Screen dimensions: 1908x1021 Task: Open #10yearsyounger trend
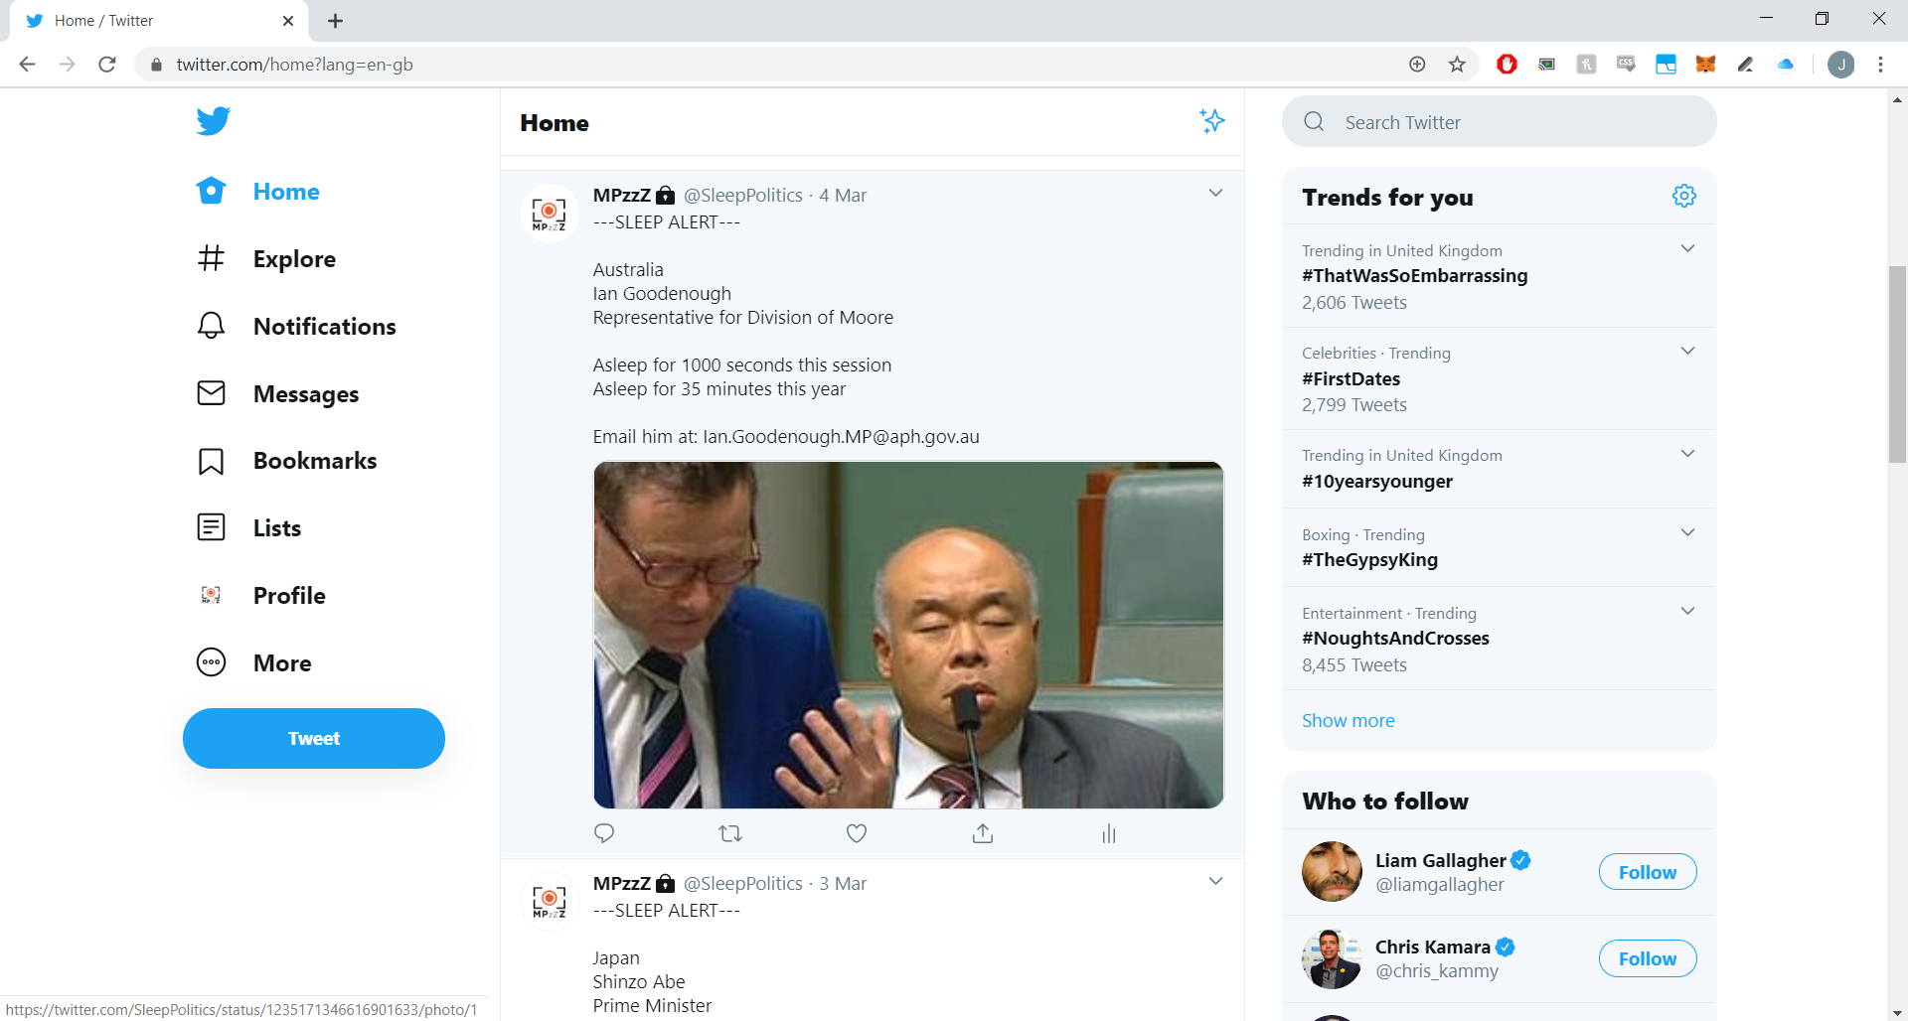click(1377, 482)
